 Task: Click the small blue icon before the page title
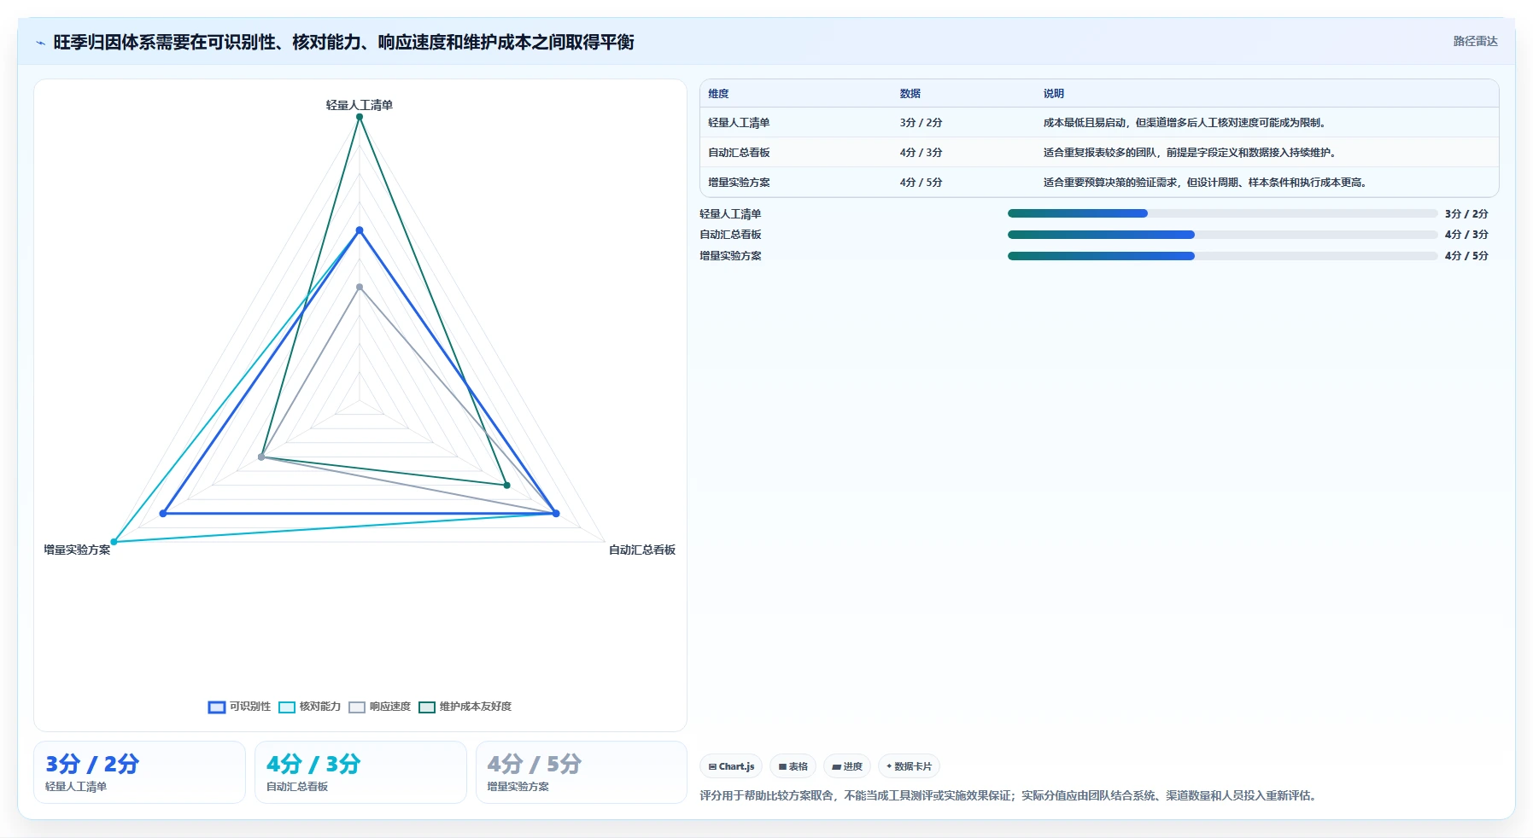(x=40, y=43)
